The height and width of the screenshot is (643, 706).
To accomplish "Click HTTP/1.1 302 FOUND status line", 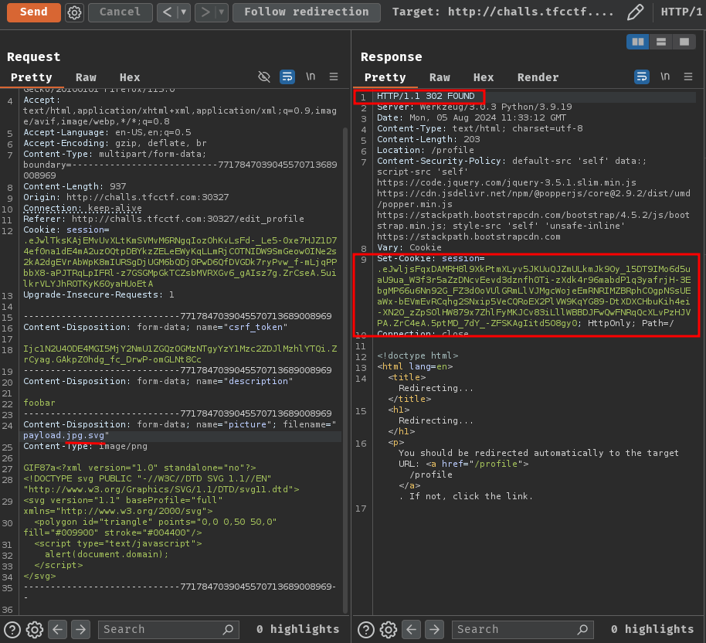I will tap(426, 96).
